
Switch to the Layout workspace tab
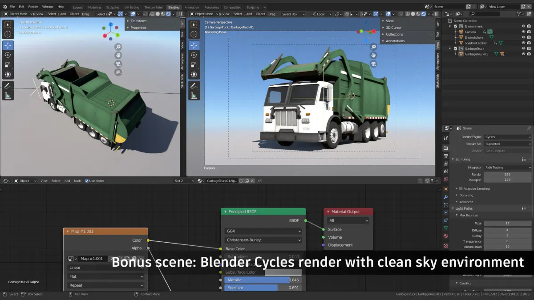pyautogui.click(x=78, y=7)
